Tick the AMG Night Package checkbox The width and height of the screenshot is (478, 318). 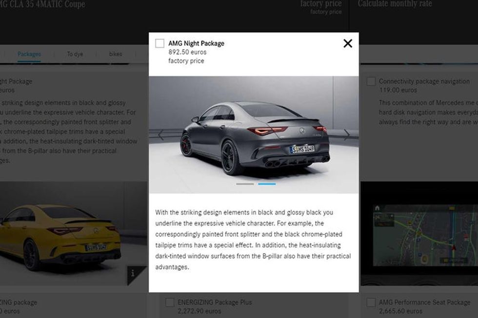pos(159,44)
